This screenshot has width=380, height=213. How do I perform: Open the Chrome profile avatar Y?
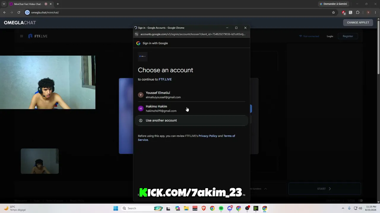[x=368, y=12]
